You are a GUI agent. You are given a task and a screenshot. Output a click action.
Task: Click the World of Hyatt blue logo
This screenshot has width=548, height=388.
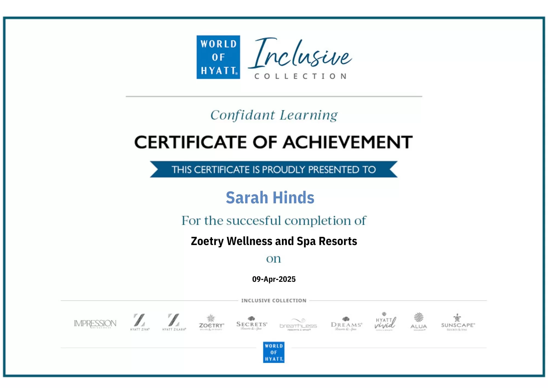(218, 58)
